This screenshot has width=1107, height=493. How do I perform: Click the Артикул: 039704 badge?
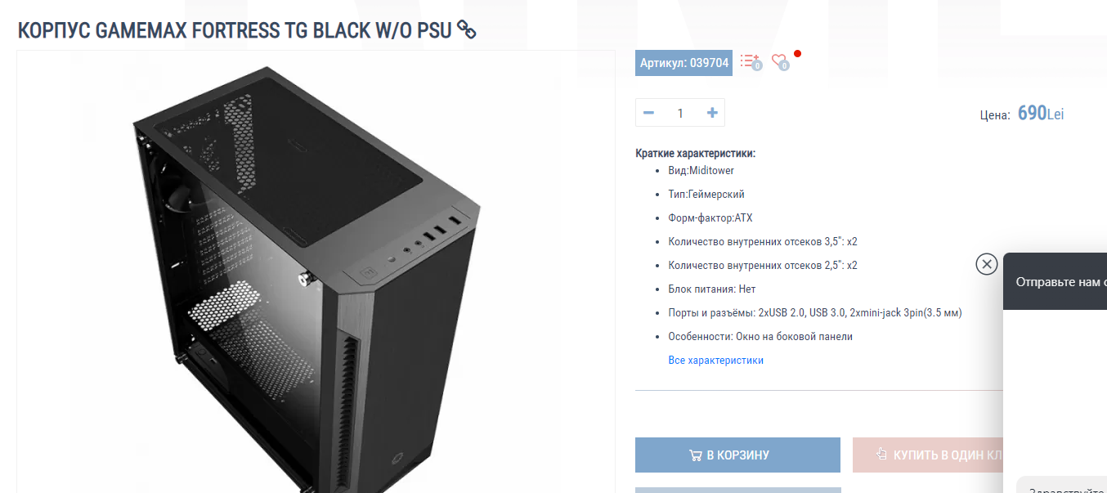(684, 63)
